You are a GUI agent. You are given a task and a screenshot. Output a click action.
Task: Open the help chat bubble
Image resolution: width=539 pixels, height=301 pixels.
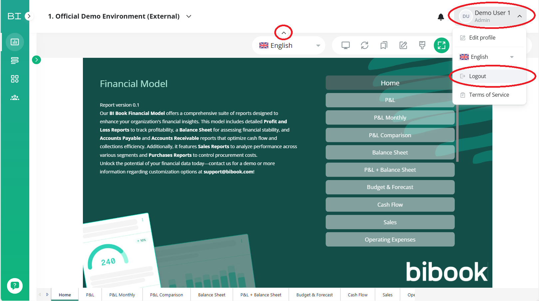[15, 286]
